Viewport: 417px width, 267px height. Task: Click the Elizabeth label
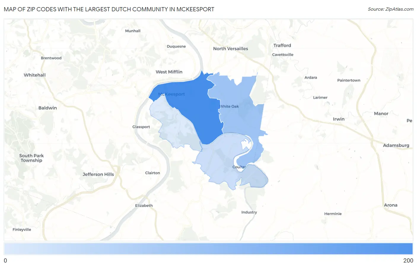(x=144, y=206)
